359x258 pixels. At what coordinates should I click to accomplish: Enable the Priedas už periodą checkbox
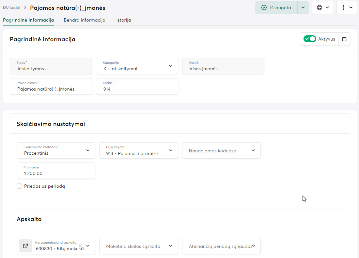(19, 186)
